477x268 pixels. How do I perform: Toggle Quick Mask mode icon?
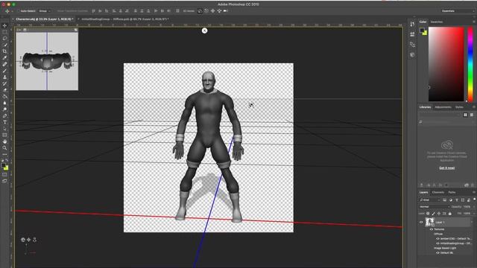pos(4,175)
